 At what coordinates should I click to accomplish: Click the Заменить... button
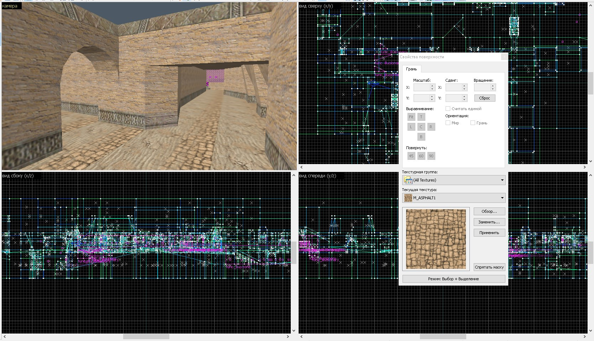click(x=489, y=222)
